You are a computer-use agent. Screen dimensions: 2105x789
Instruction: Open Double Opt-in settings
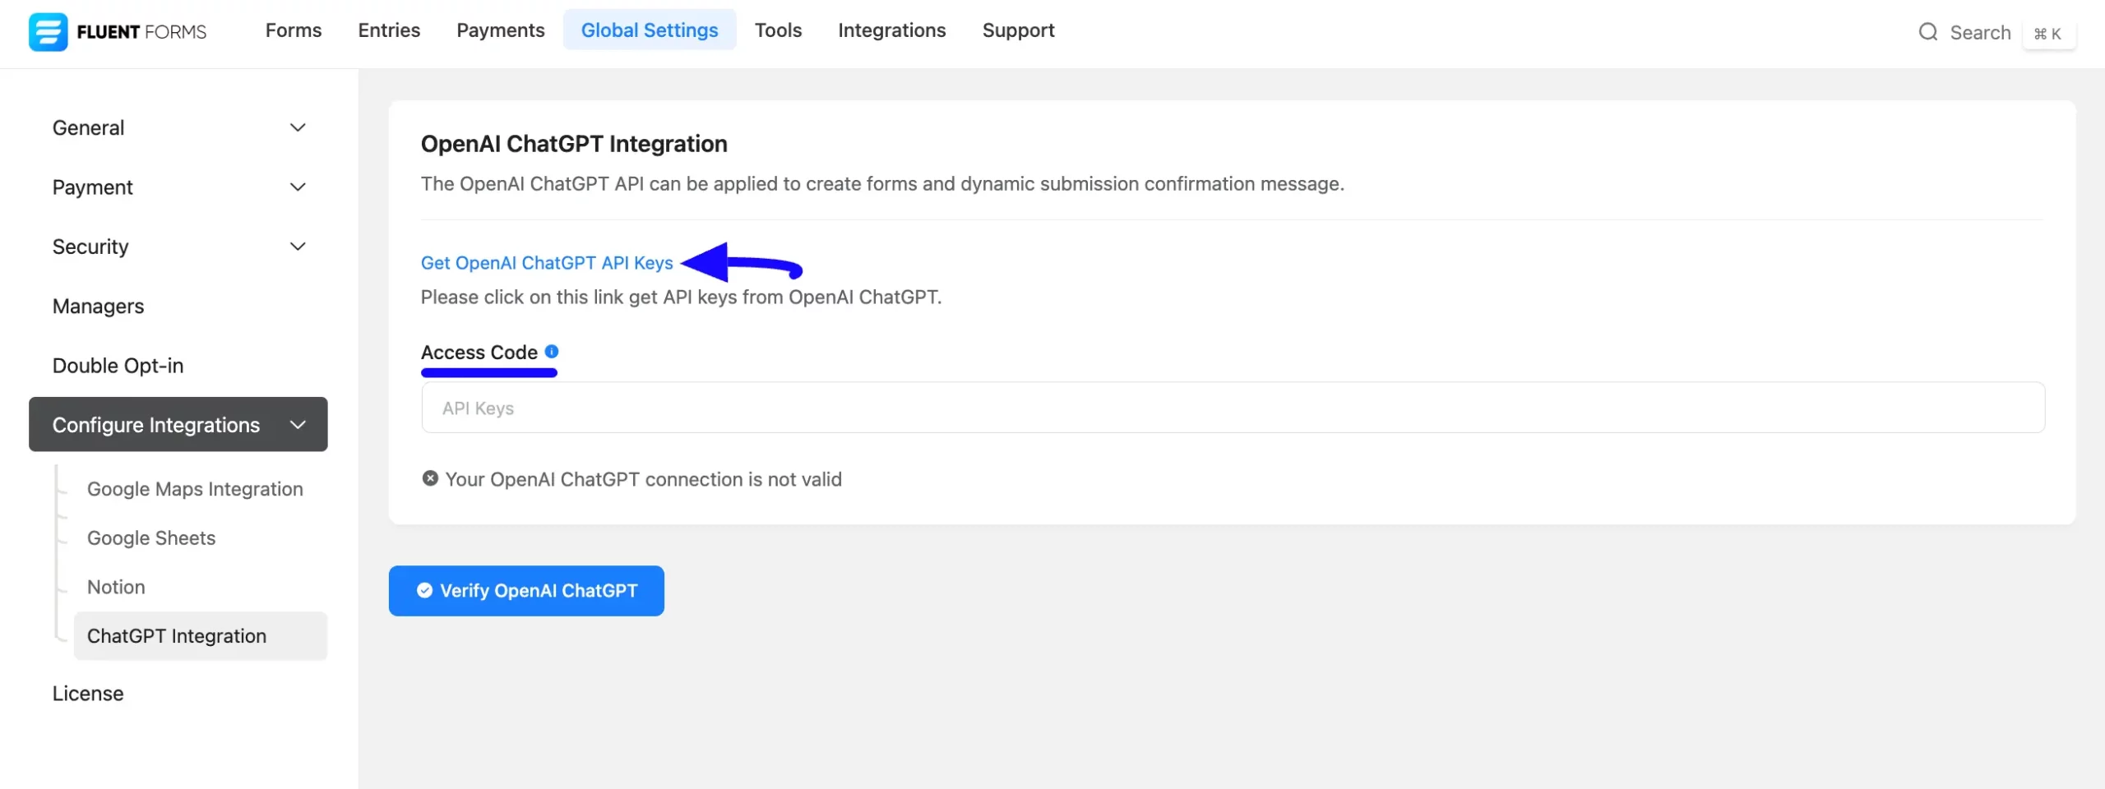(x=118, y=366)
